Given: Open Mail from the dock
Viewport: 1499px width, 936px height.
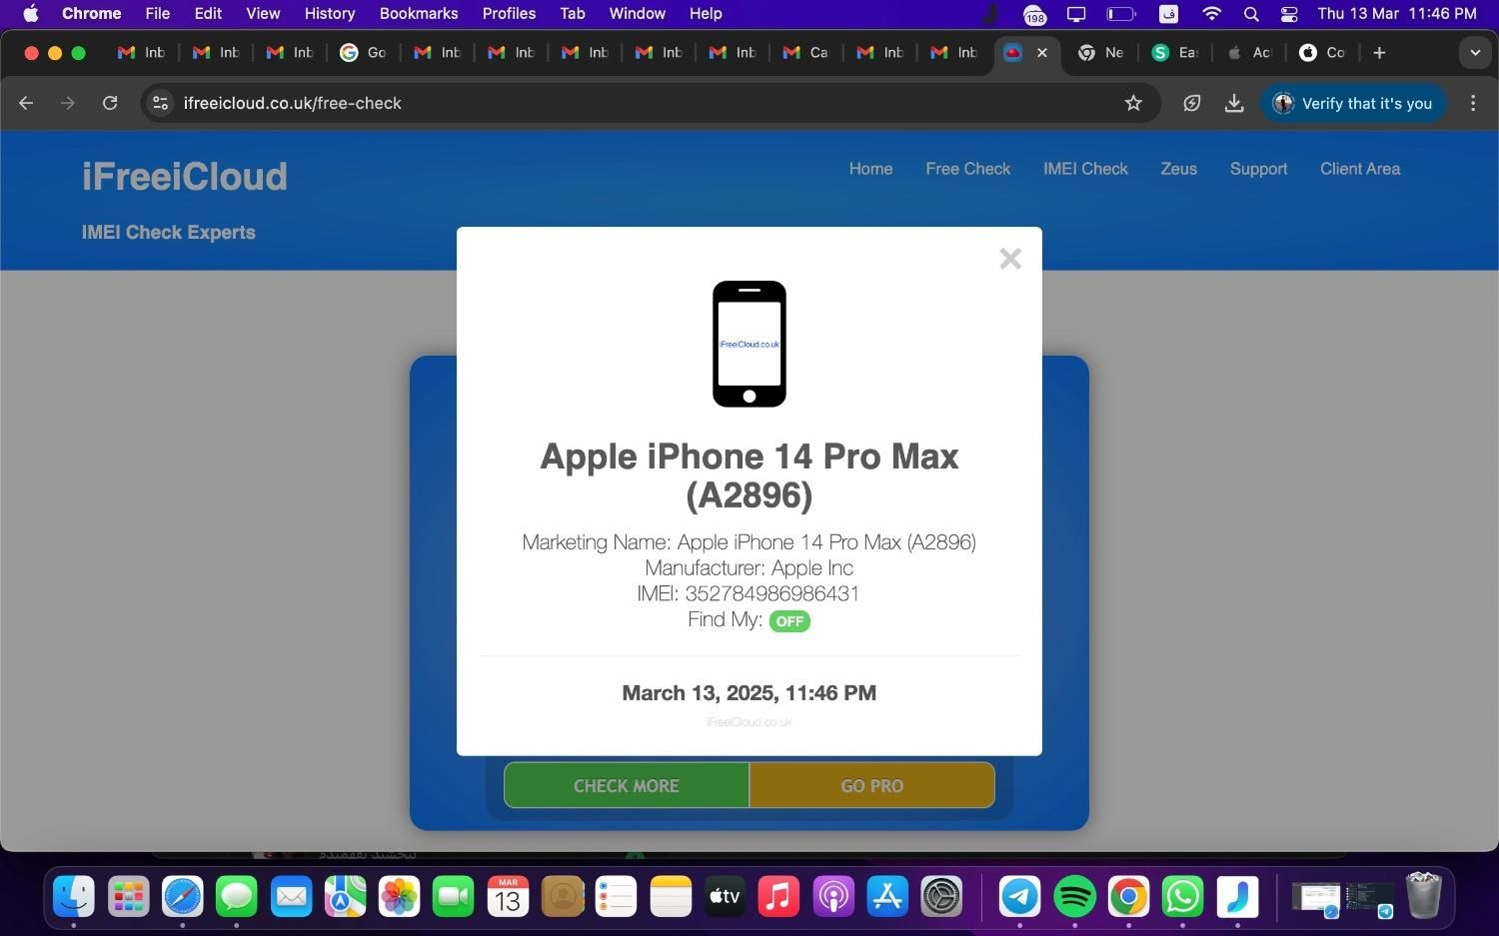Looking at the screenshot, I should [x=291, y=896].
